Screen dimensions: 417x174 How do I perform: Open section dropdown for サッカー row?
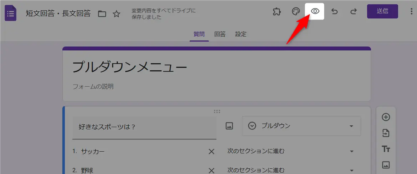click(291, 151)
